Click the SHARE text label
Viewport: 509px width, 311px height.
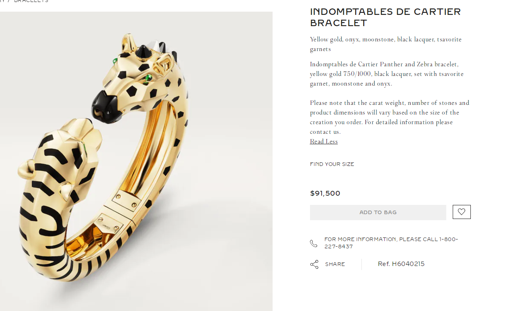[335, 264]
